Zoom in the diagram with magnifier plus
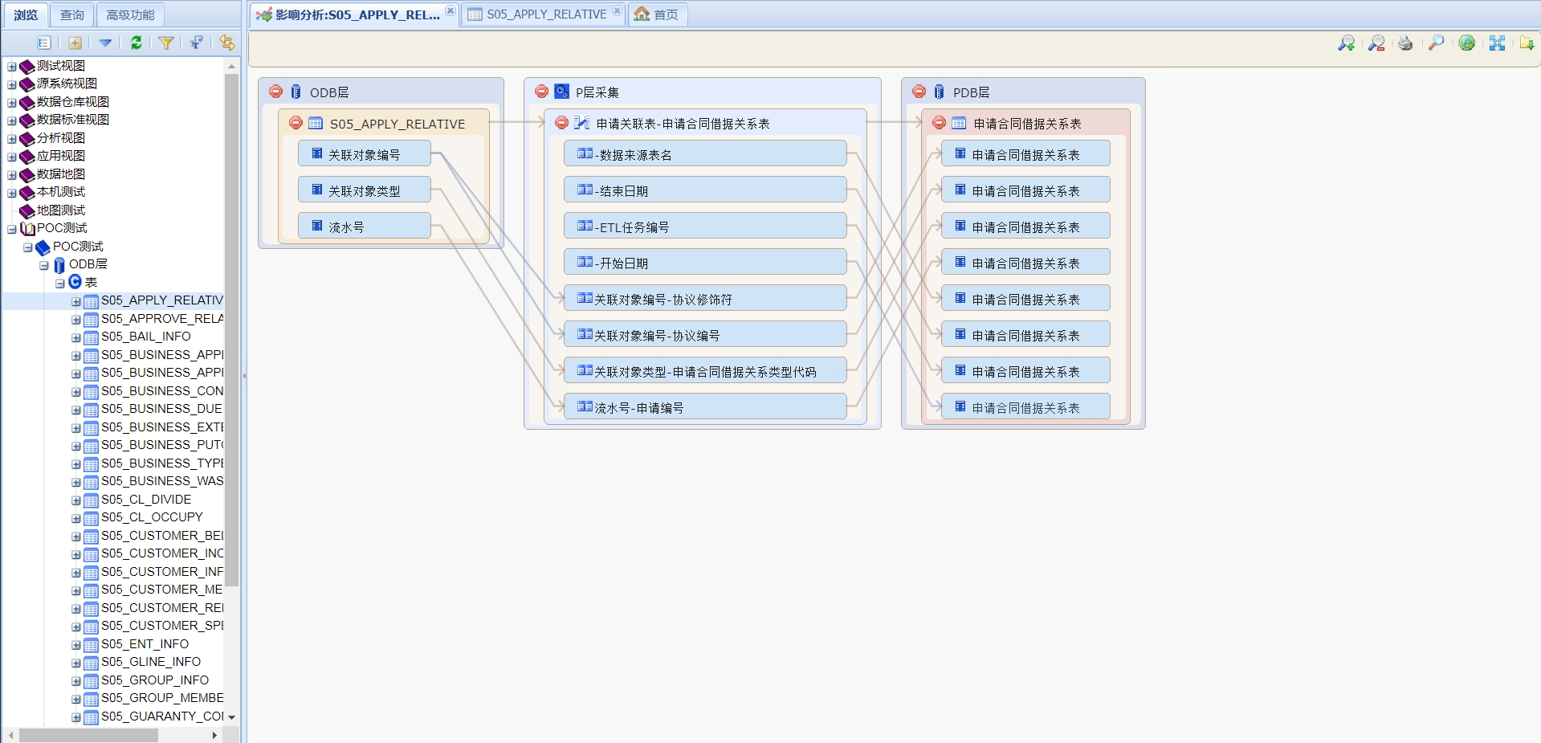Viewport: 1541px width, 743px height. coord(1347,43)
